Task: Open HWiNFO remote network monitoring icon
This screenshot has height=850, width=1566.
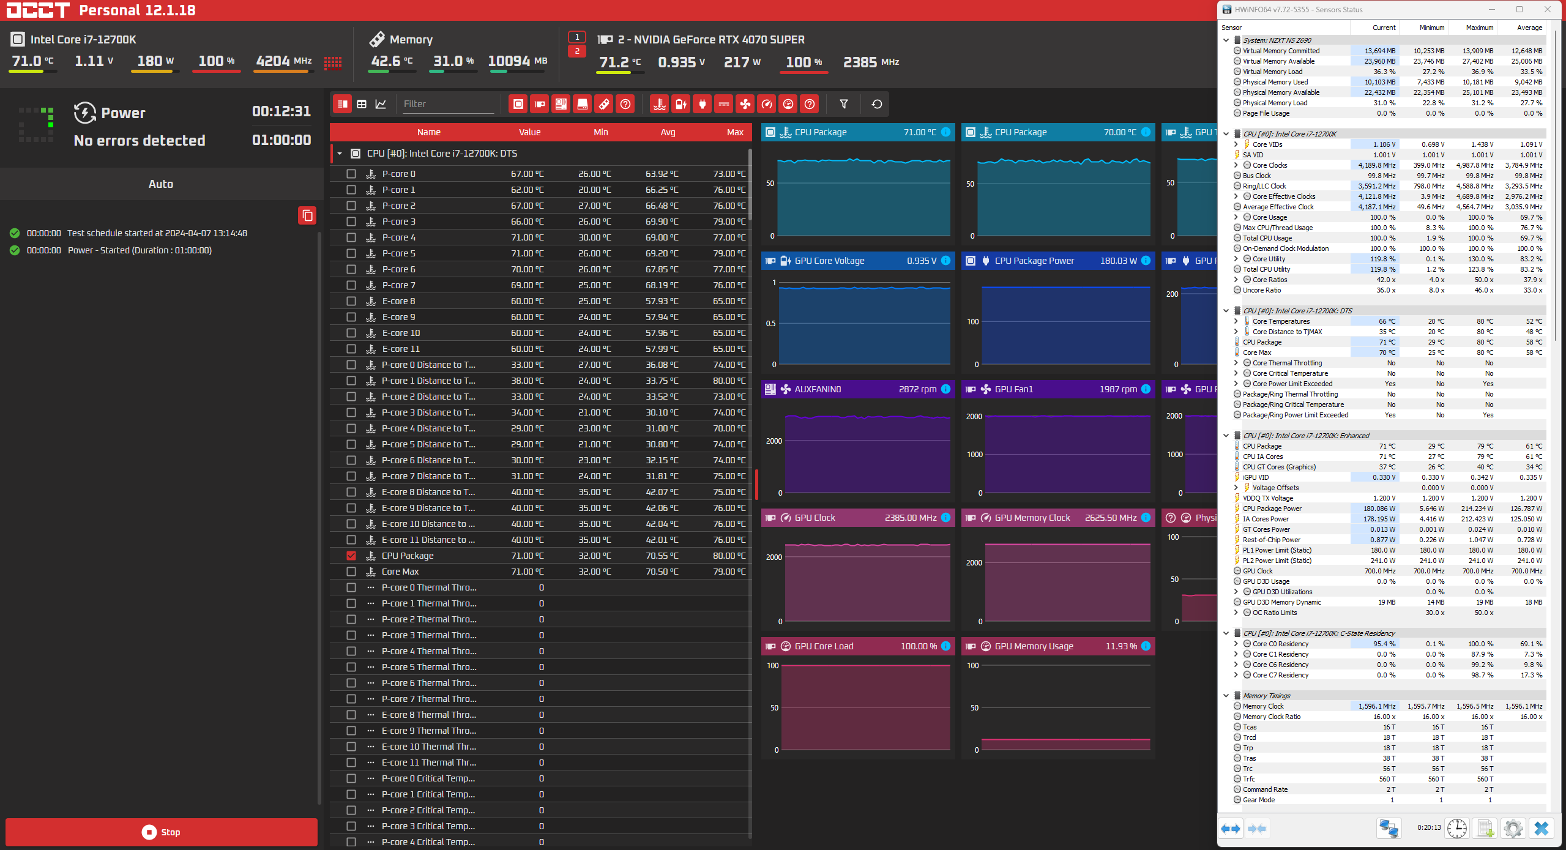Action: coord(1389,829)
